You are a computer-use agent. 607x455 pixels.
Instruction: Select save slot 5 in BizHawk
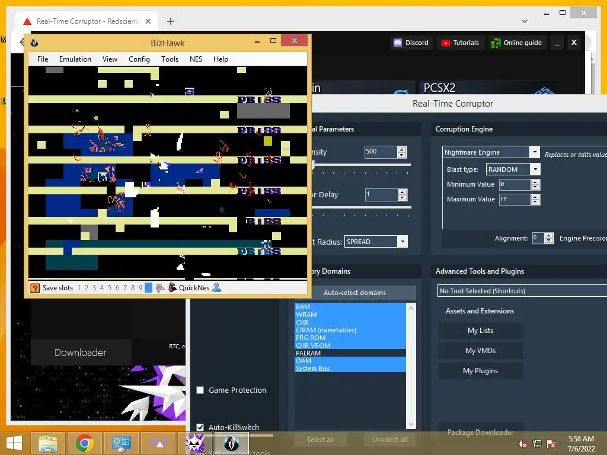(x=110, y=288)
